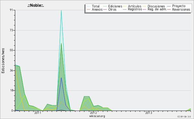Click the blue Registros line swatch
This screenshot has height=119, width=194.
click(x=125, y=9)
